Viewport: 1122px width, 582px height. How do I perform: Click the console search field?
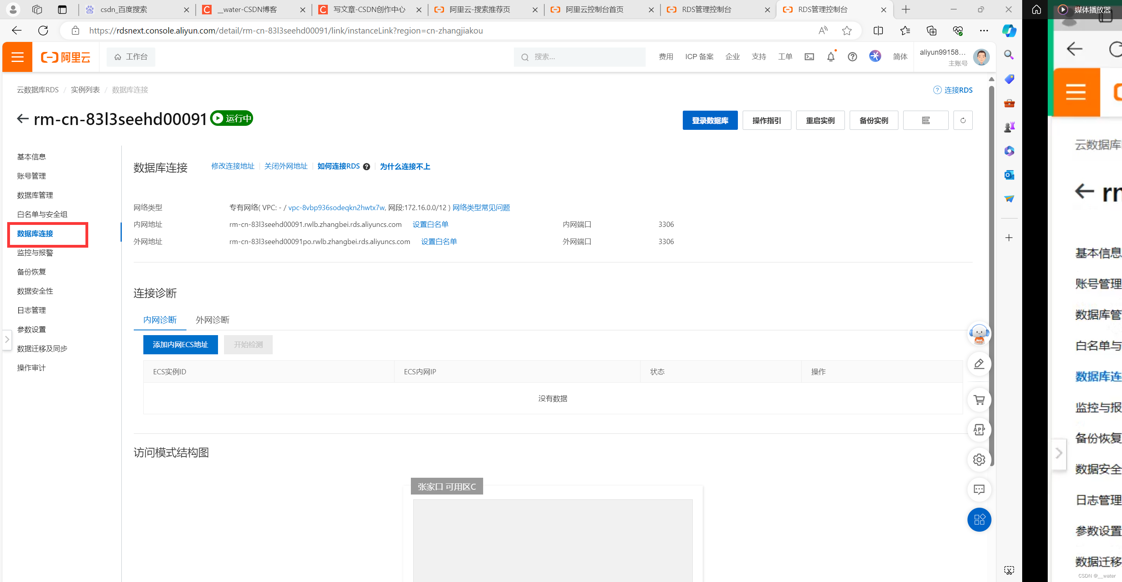click(x=579, y=57)
